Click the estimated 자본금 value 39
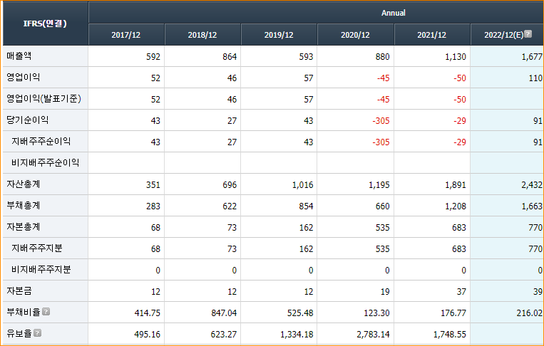 [x=538, y=292]
